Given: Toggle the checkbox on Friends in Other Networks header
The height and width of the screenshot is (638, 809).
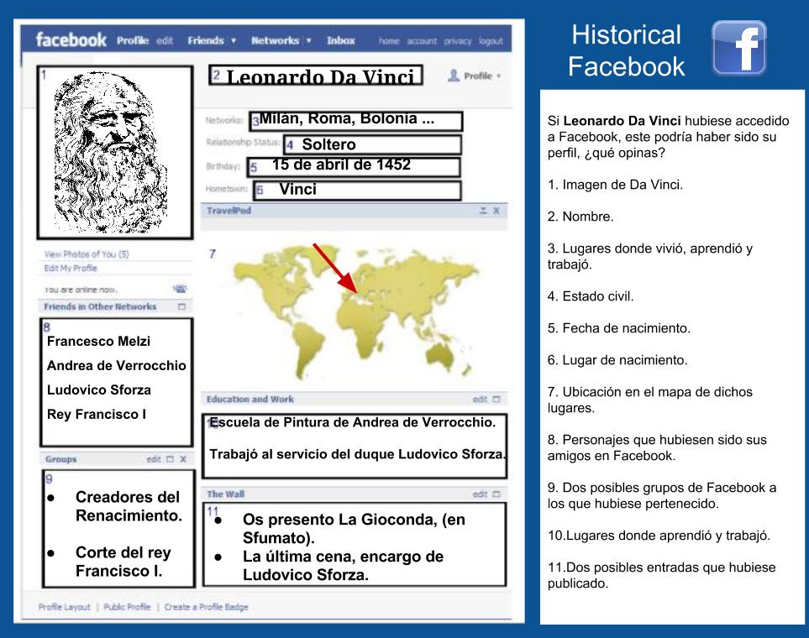Looking at the screenshot, I should pyautogui.click(x=181, y=306).
